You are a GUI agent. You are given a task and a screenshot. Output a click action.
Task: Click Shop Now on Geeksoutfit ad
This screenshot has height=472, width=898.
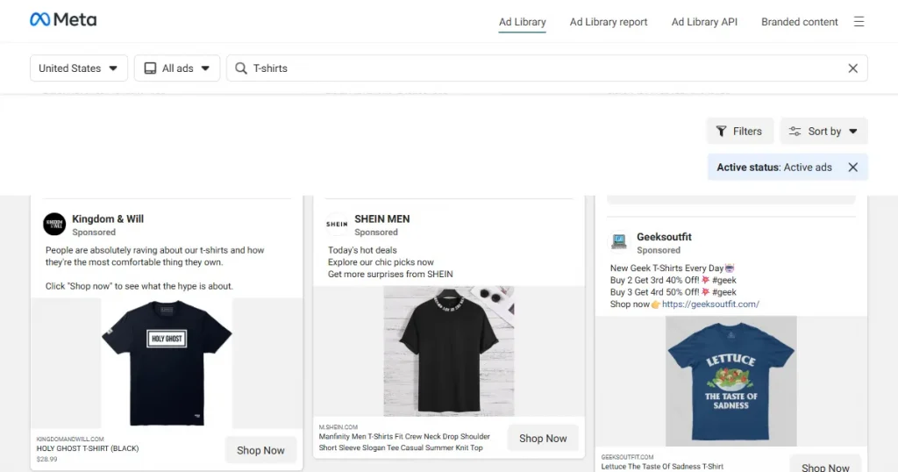825,465
